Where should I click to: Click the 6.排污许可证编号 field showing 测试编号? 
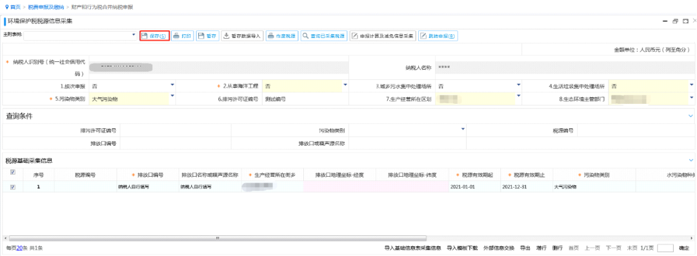point(306,99)
